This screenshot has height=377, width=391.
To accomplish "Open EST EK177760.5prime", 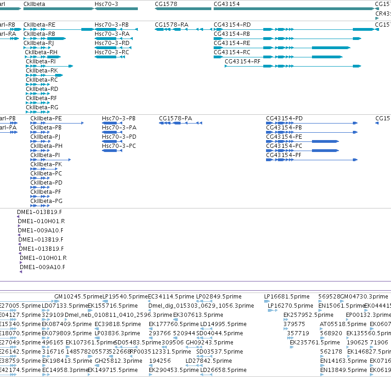I will point(174,324).
